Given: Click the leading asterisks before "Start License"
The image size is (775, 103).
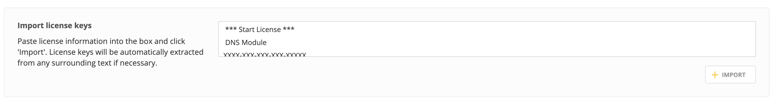Looking at the screenshot, I should point(231,29).
